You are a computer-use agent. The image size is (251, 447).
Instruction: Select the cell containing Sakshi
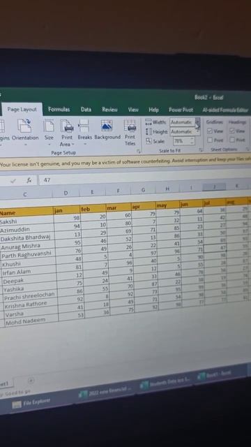(26, 221)
